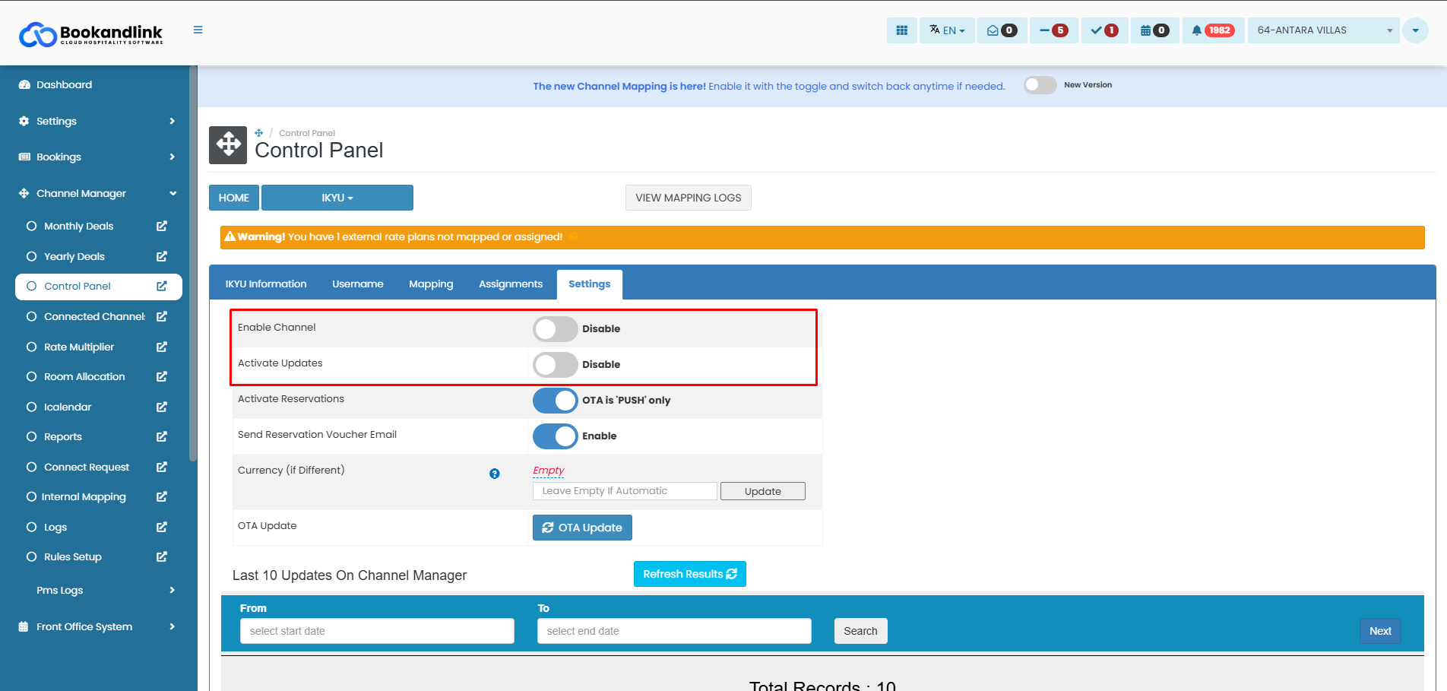1447x691 pixels.
Task: Click the Search button
Action: (x=860, y=631)
